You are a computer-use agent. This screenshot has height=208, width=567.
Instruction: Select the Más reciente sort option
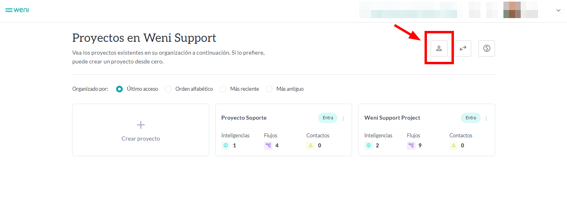point(223,89)
